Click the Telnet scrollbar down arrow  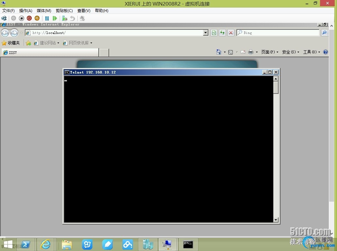276,220
